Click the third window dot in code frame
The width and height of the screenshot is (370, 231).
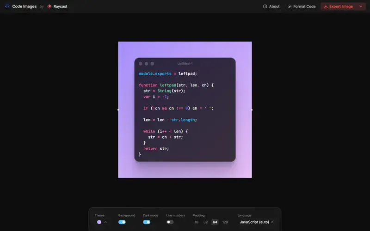tap(152, 64)
